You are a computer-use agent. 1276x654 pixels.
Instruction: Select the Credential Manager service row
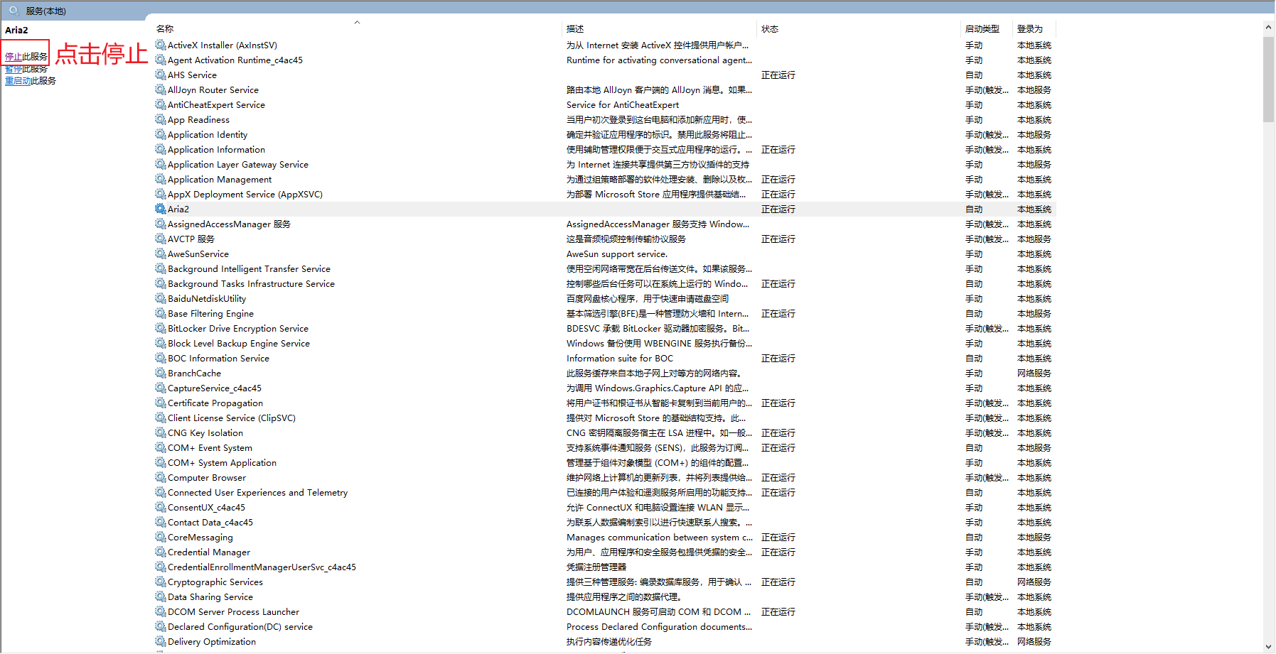(604, 552)
